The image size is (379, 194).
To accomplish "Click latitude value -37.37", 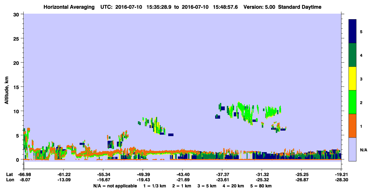I will [x=222, y=175].
